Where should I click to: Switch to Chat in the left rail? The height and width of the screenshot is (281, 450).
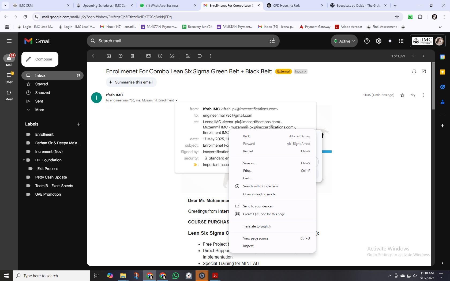click(9, 78)
